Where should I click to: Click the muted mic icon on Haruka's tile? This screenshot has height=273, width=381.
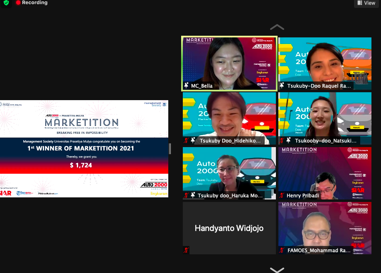[x=187, y=195]
